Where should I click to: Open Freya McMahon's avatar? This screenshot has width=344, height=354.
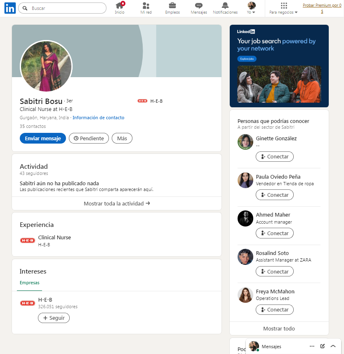pos(245,295)
